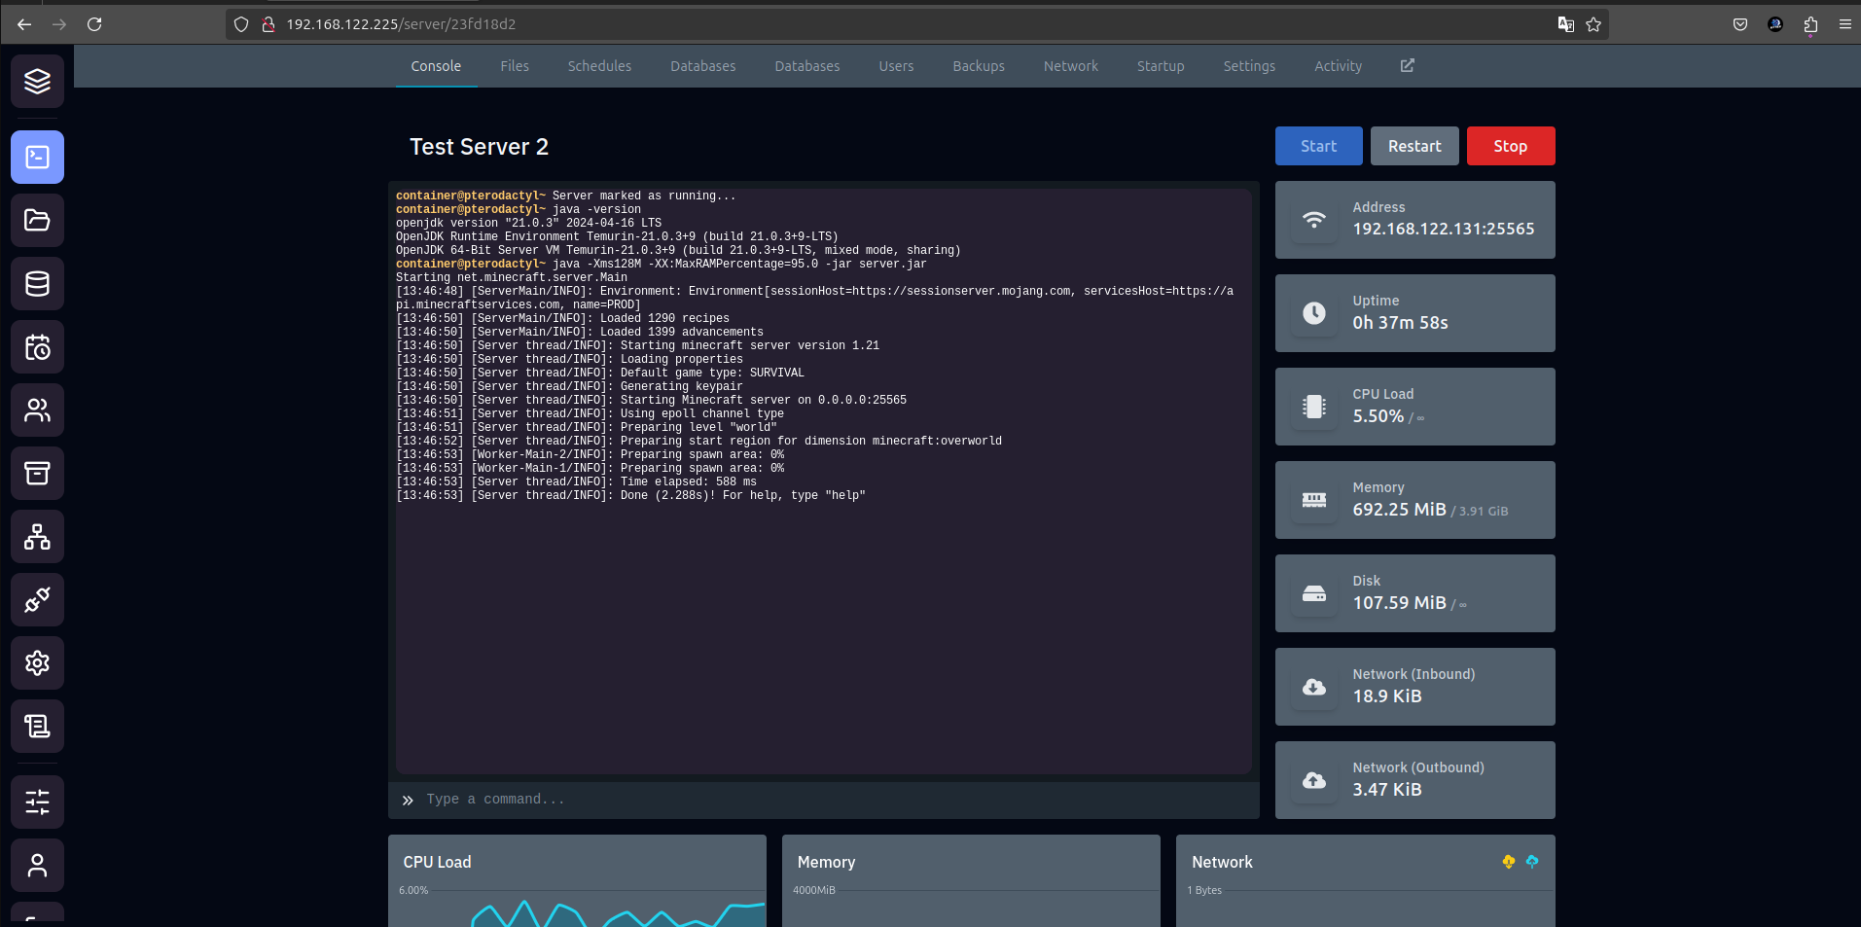This screenshot has width=1861, height=927.
Task: Click the red Stop button
Action: pyautogui.click(x=1511, y=146)
